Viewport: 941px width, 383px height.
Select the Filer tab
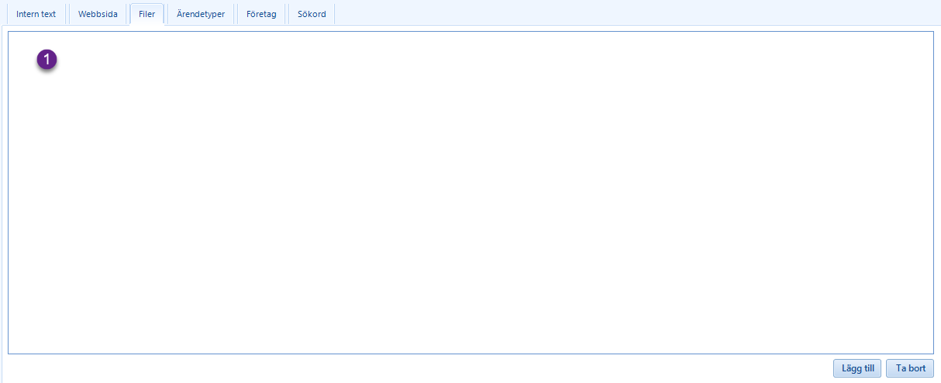click(x=146, y=14)
